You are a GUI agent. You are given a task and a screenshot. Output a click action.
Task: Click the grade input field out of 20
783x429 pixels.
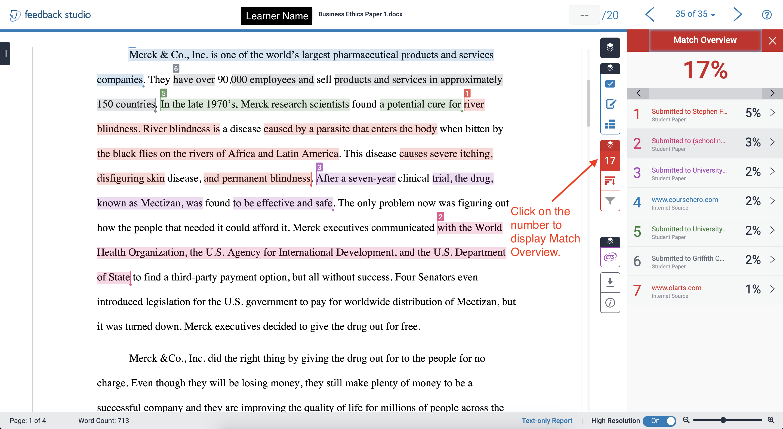point(584,15)
